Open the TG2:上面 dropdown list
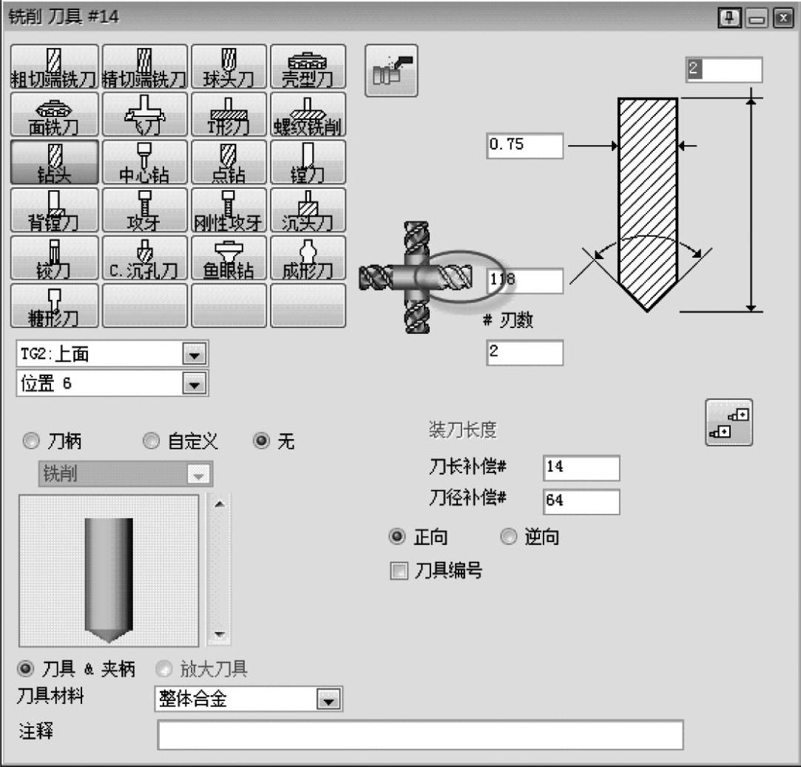The width and height of the screenshot is (801, 767). pyautogui.click(x=195, y=355)
